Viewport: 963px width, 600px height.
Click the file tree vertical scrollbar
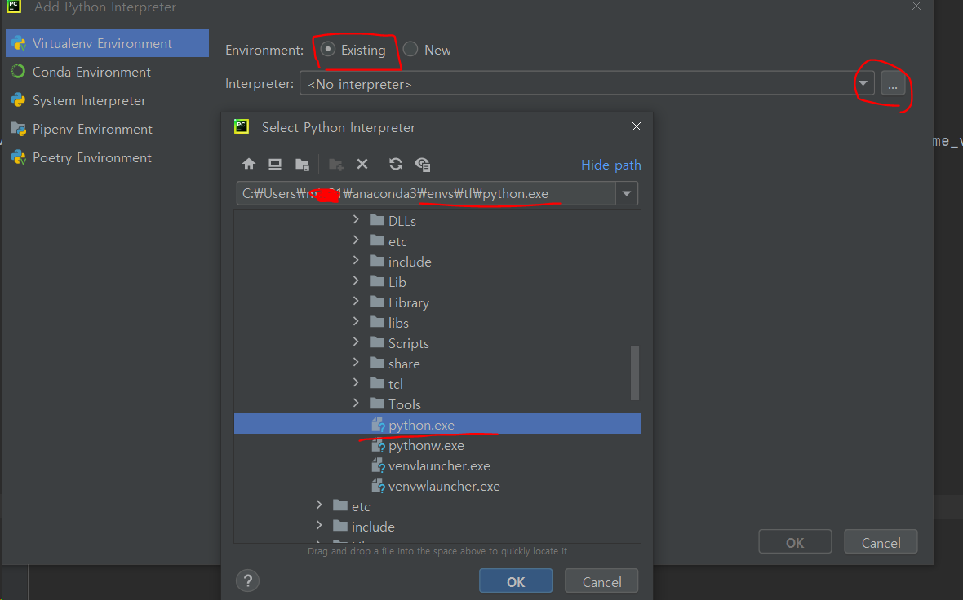(x=635, y=373)
